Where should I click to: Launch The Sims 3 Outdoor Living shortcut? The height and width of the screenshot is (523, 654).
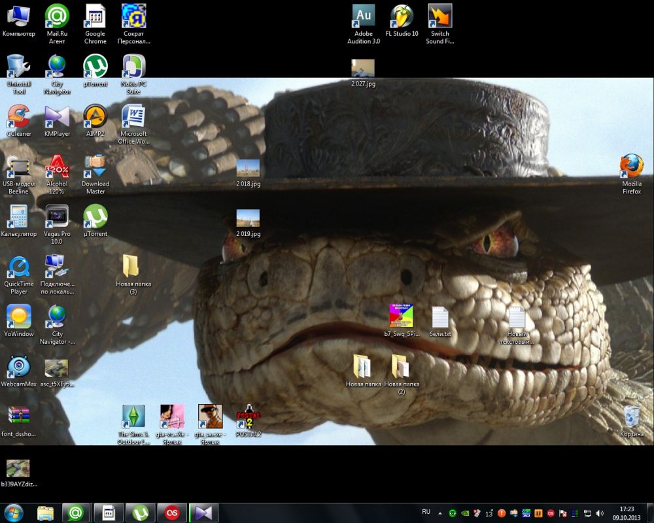click(x=133, y=424)
